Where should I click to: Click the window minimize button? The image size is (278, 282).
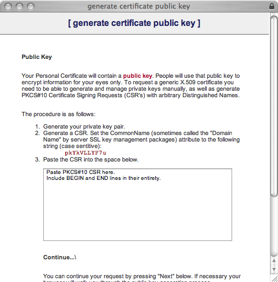click(19, 6)
